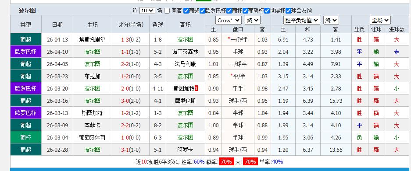Click the 15.73 away odds value

click(x=336, y=101)
